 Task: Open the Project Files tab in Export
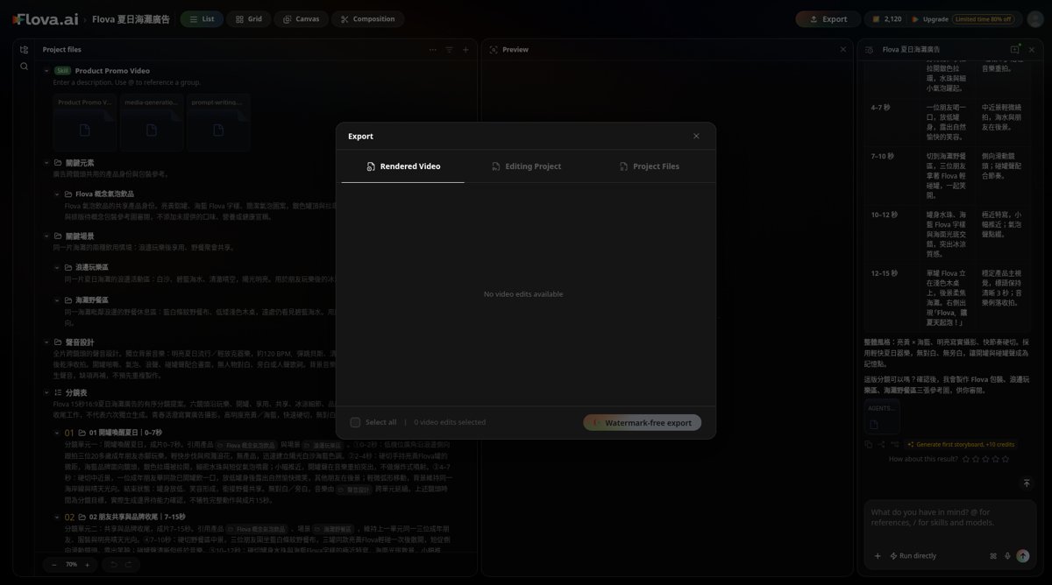coord(649,166)
